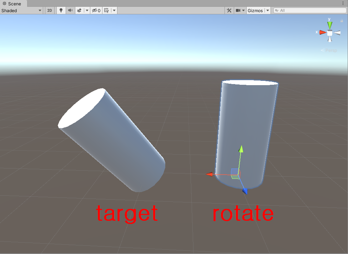Click the right gray cone of orientation gizmo
Screen dimensions: 348x254
[x=337, y=33]
